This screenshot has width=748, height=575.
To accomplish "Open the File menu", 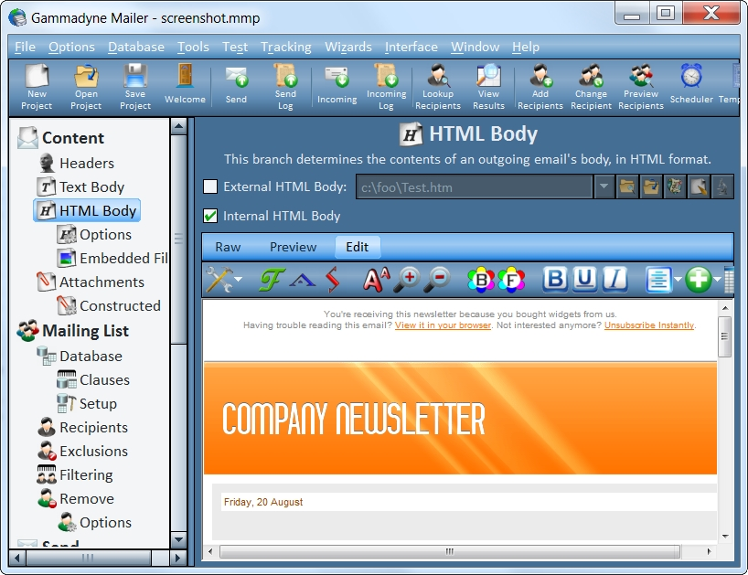I will pos(26,47).
